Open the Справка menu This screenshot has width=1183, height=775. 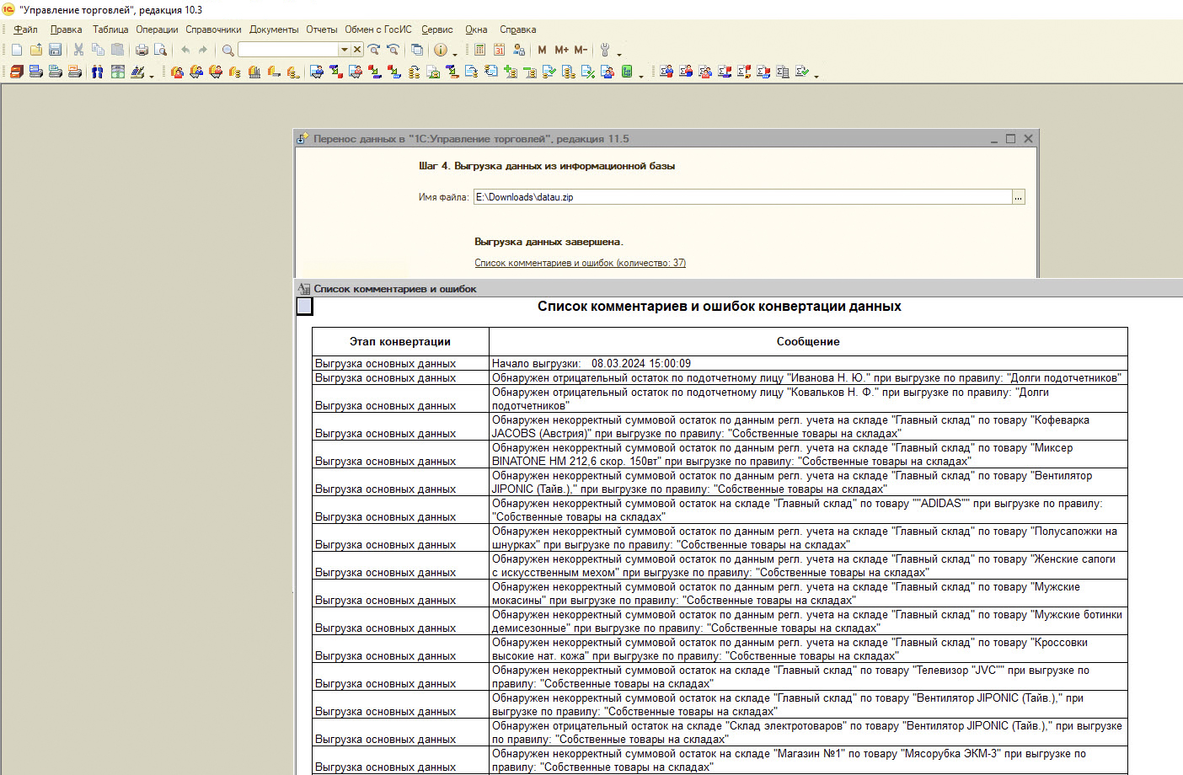517,29
